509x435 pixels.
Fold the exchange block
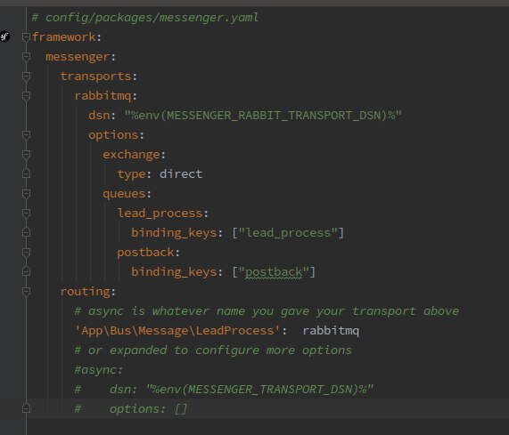point(26,155)
